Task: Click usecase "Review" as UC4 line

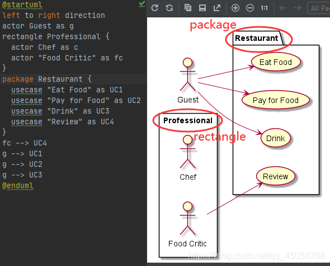Action: point(63,122)
